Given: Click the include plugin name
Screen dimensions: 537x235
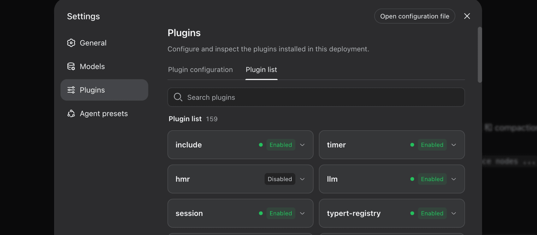Looking at the screenshot, I should coord(189,145).
